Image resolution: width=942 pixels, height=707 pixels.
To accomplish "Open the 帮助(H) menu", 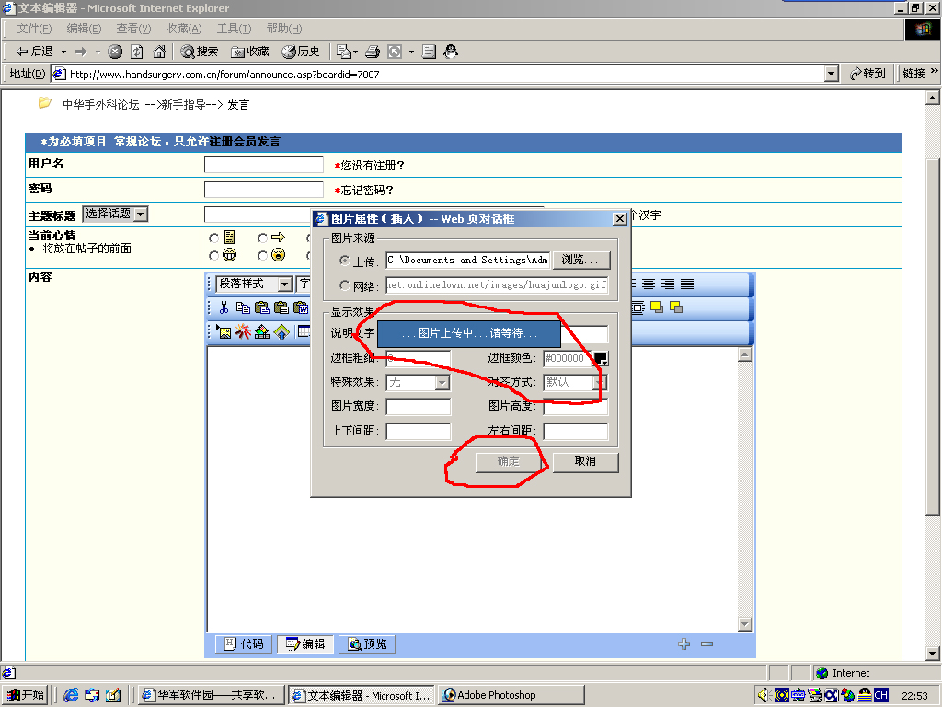I will (x=284, y=29).
